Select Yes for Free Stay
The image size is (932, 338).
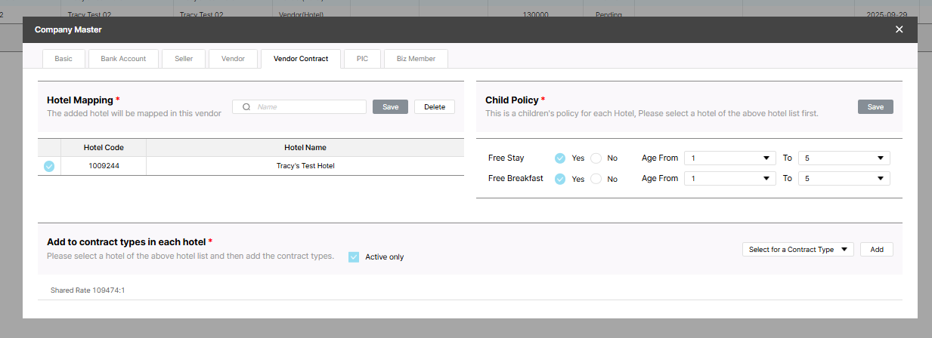point(560,158)
